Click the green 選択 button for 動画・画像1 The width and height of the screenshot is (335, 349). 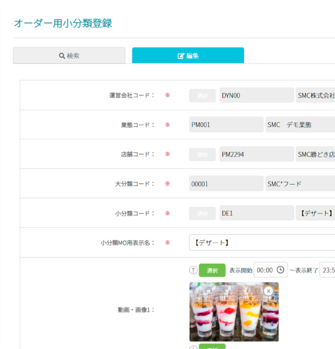point(212,270)
